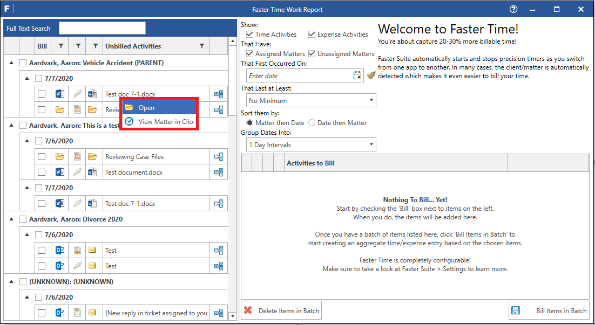Check the Aardvark, Aaron: Vehicle Accident (PARENT) checkbox
The height and width of the screenshot is (325, 595).
click(x=23, y=63)
